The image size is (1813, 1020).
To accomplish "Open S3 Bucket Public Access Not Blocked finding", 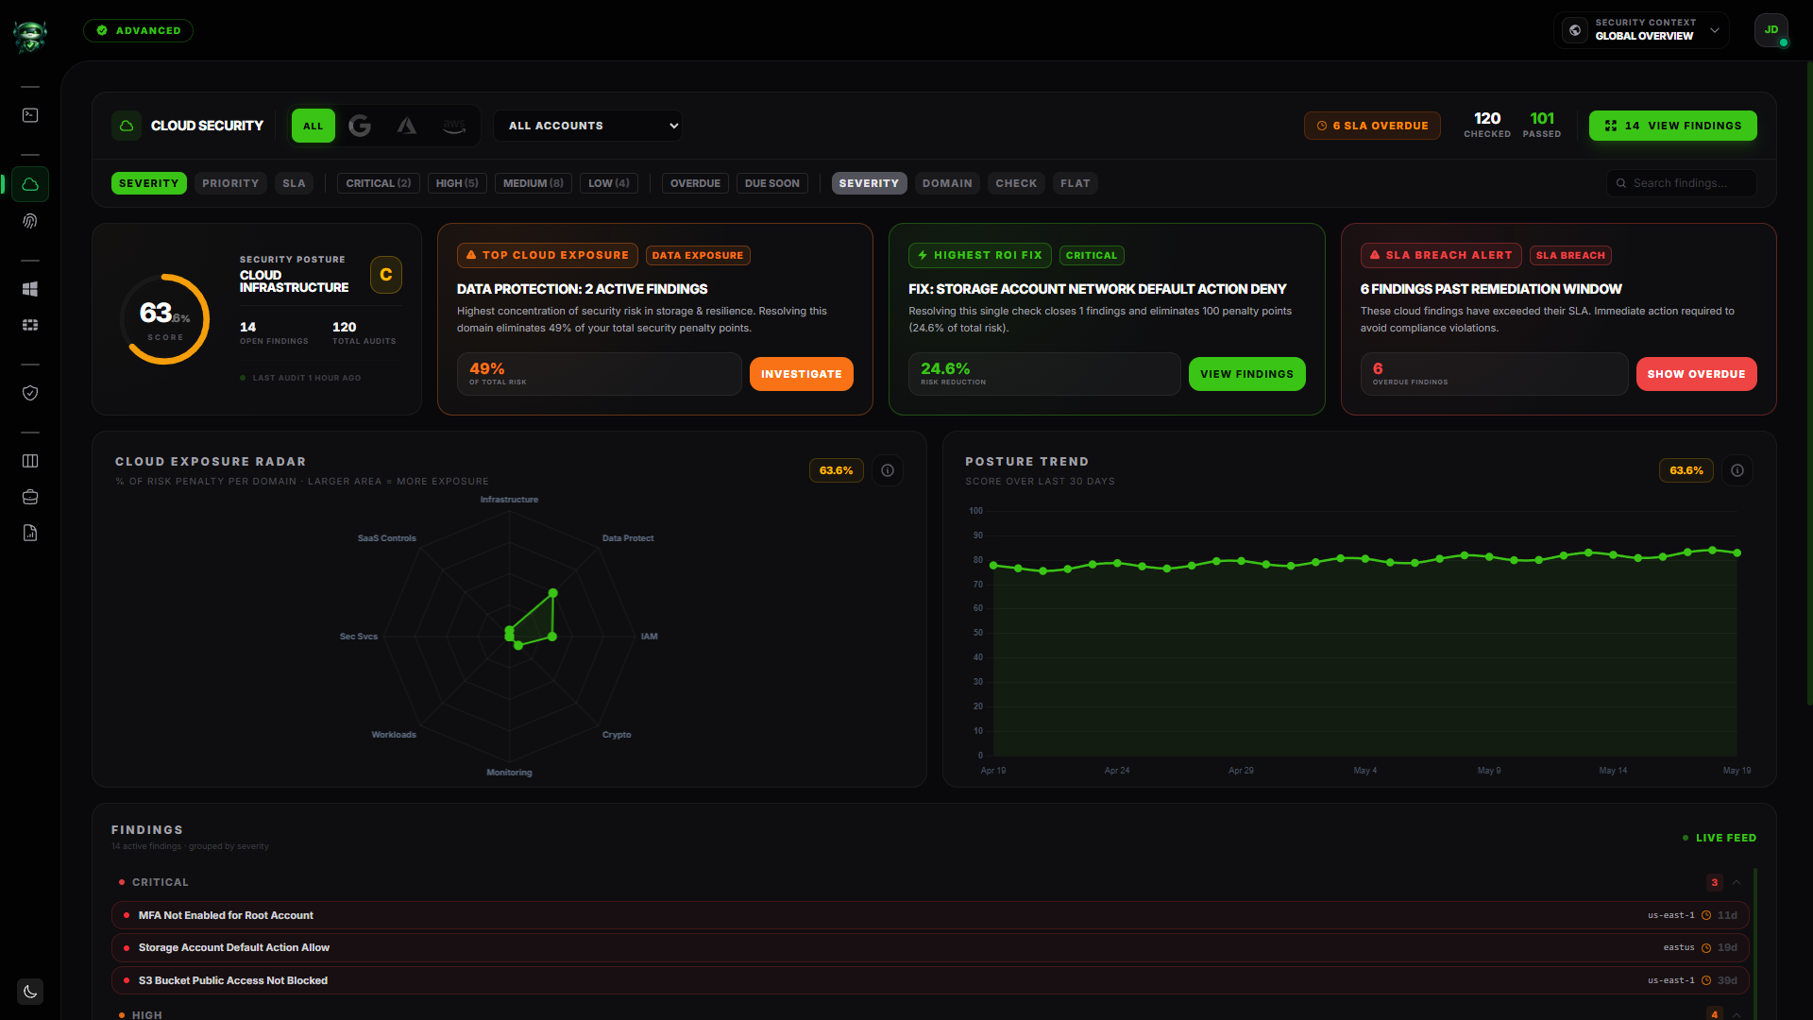I will click(x=930, y=980).
